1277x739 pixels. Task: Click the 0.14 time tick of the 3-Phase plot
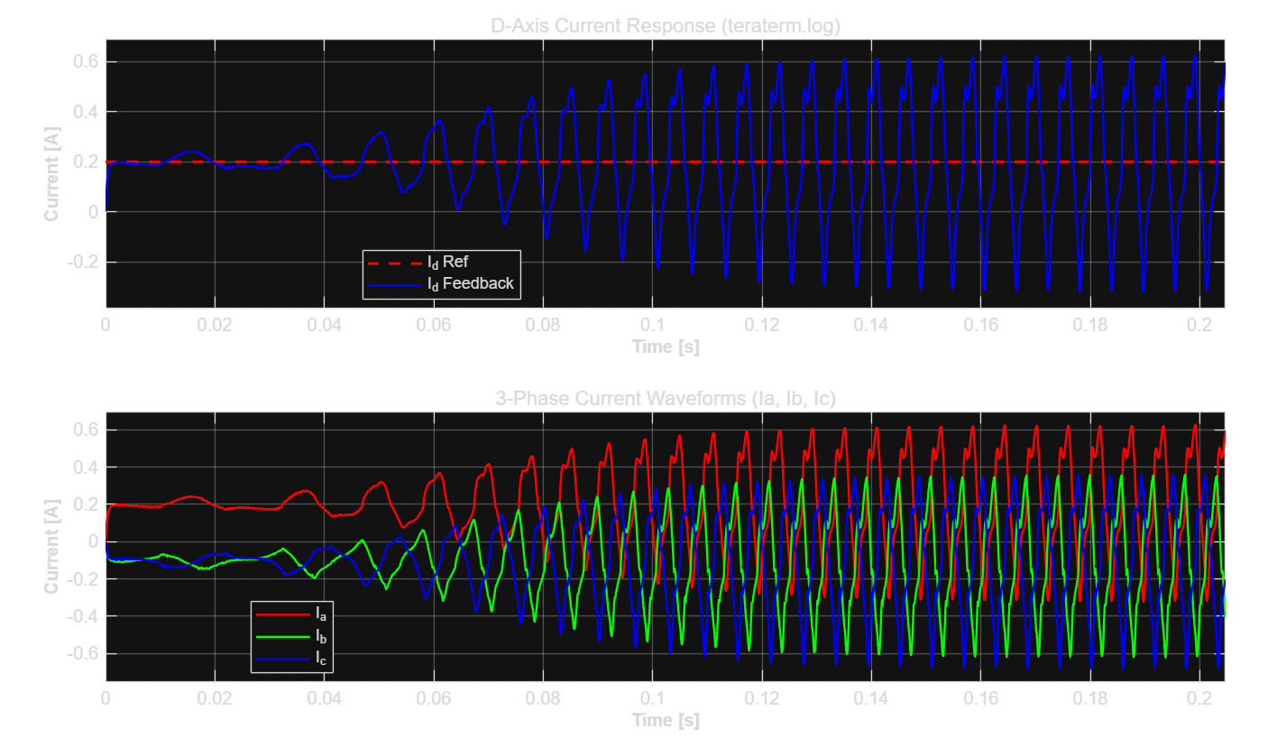(871, 698)
